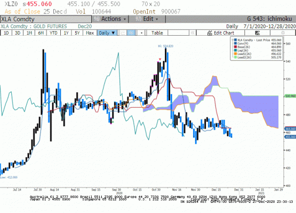Viewport: 296px width, 213px height.
Task: Select the Max range tab
Action: coord(90,33)
